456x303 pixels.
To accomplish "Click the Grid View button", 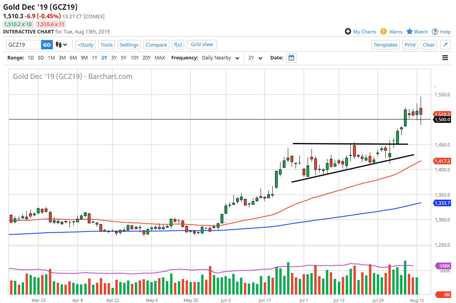I will [202, 45].
